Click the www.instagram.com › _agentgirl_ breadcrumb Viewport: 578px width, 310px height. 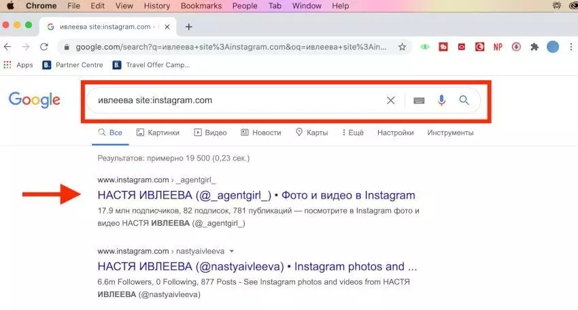[x=156, y=180]
